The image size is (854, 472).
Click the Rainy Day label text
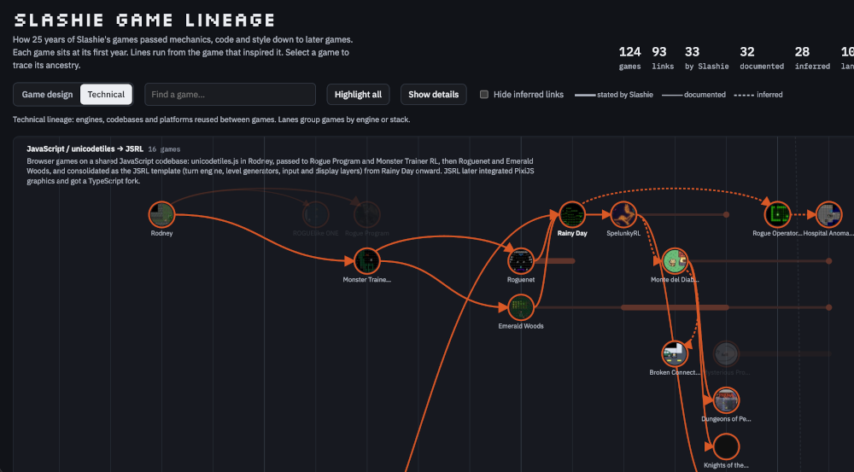click(572, 233)
